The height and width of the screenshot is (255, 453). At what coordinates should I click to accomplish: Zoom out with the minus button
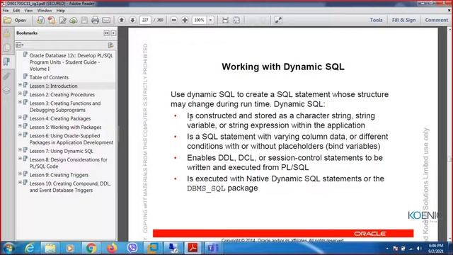pyautogui.click(x=174, y=20)
